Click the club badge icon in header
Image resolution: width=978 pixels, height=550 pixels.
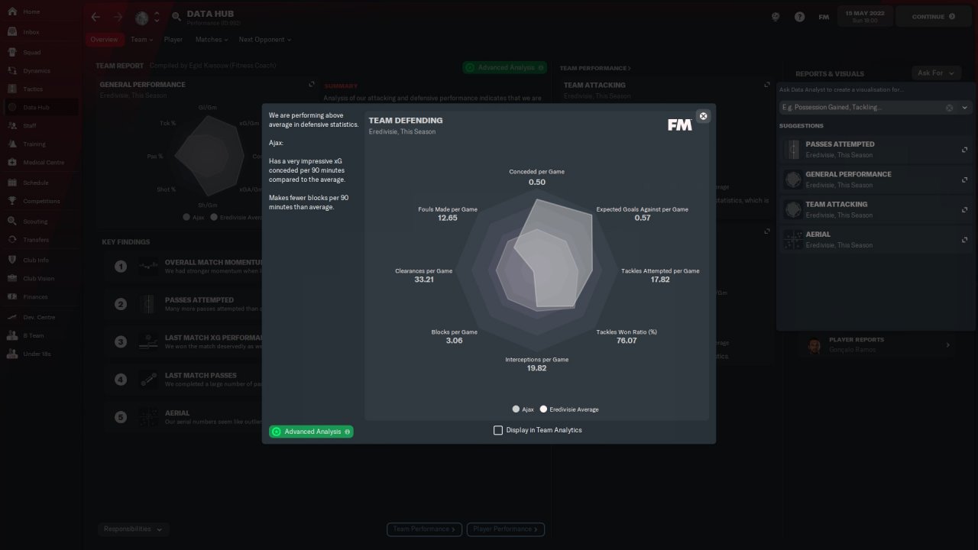click(x=141, y=17)
